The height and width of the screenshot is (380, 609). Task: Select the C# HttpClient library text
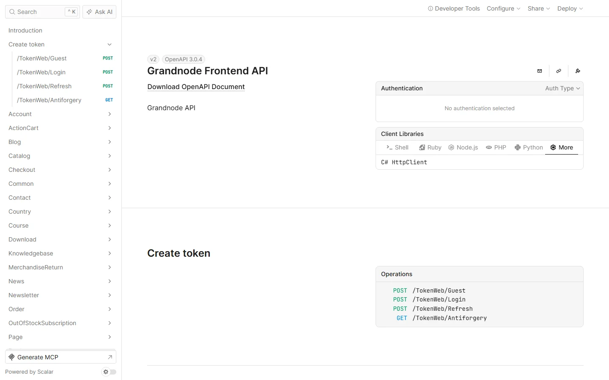tap(404, 162)
